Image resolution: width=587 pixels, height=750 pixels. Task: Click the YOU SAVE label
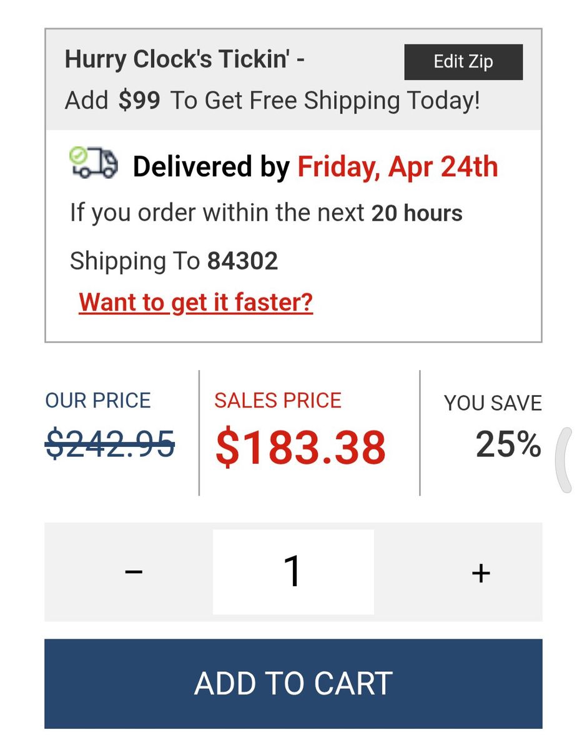click(x=492, y=403)
